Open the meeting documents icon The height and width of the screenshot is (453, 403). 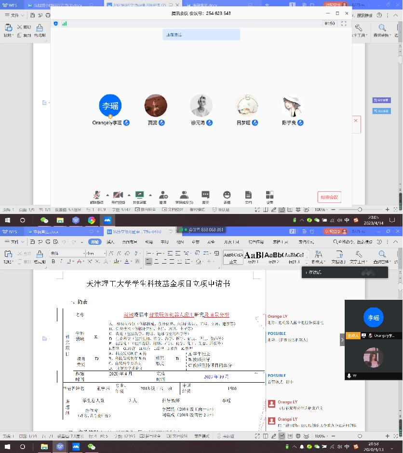(248, 195)
